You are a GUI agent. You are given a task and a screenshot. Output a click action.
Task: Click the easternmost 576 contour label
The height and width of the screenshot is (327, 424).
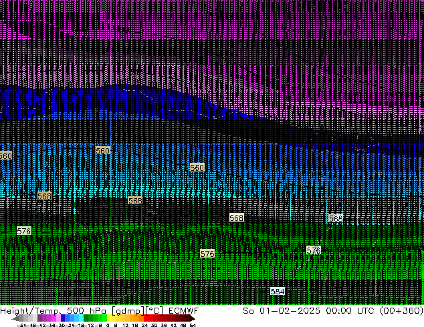314,250
